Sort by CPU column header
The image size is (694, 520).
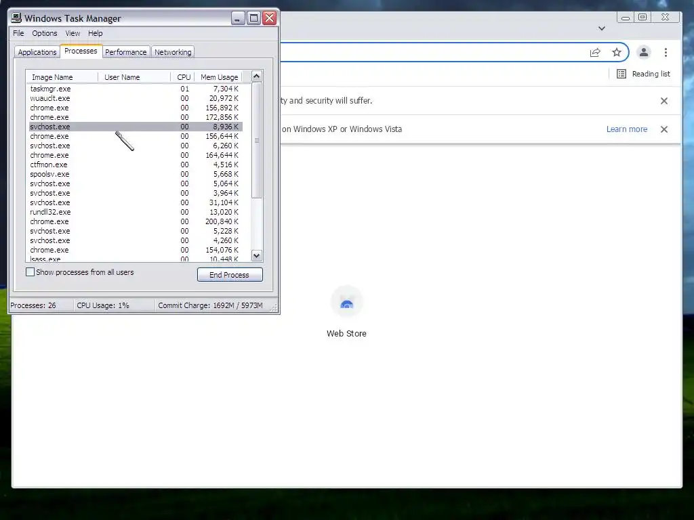(x=183, y=77)
